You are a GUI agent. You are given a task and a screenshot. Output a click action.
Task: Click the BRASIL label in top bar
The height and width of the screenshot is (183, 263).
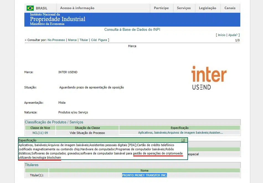pos(42,8)
